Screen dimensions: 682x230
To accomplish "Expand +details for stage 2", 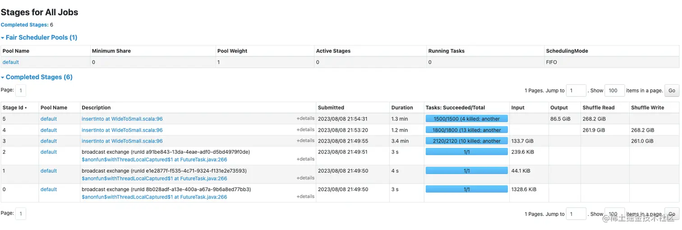I will (305, 159).
